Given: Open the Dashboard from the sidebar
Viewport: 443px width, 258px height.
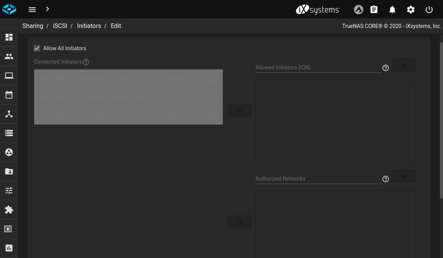Looking at the screenshot, I should click(9, 37).
